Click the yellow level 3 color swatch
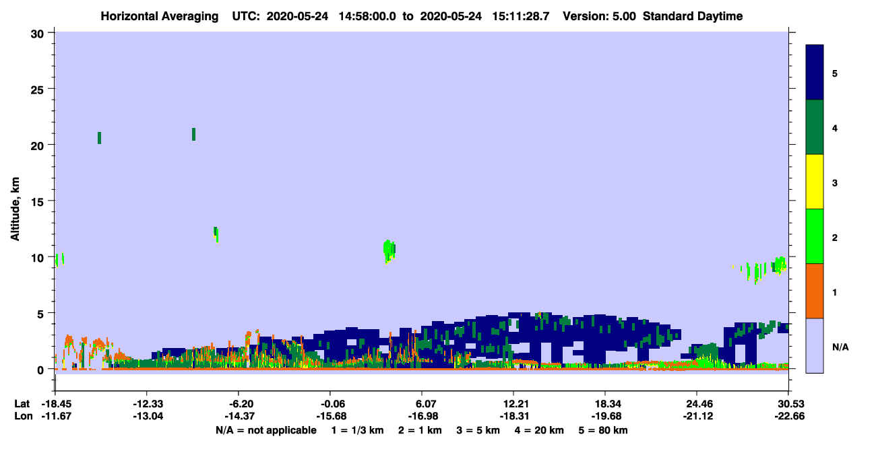The image size is (876, 449). click(x=815, y=182)
